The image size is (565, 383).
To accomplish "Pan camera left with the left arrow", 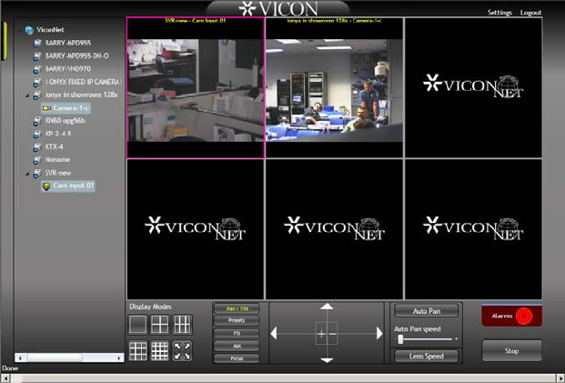I will click(274, 333).
